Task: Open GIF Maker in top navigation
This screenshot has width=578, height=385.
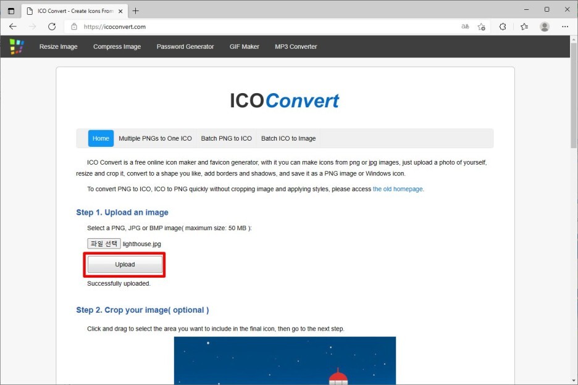Action: pos(245,47)
